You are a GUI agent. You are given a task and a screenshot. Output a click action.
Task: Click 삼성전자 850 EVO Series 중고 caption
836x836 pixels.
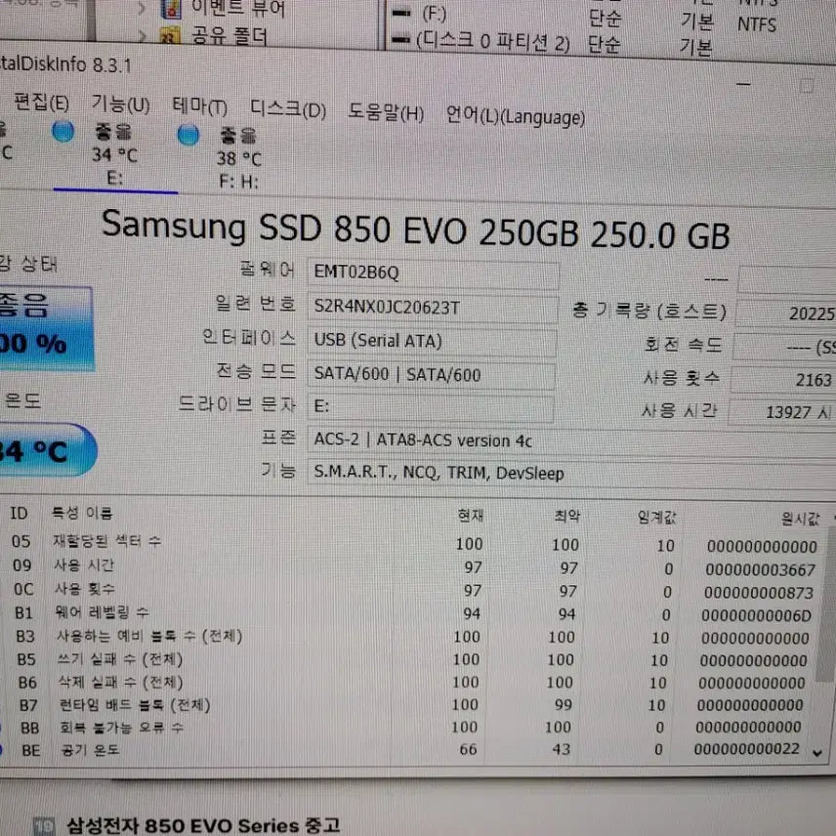[203, 825]
